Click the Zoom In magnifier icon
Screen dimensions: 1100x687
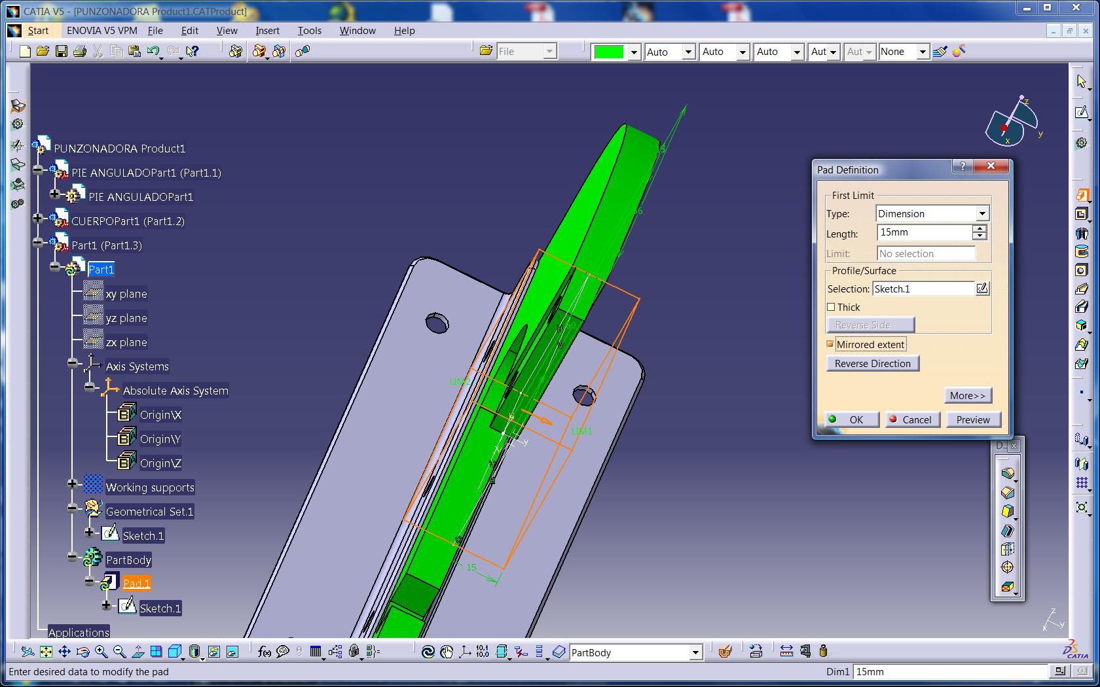coord(101,652)
